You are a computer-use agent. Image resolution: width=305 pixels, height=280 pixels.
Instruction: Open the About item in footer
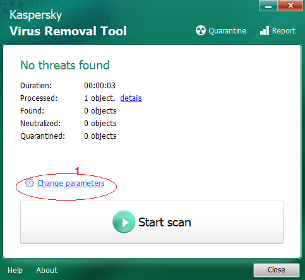(x=47, y=270)
